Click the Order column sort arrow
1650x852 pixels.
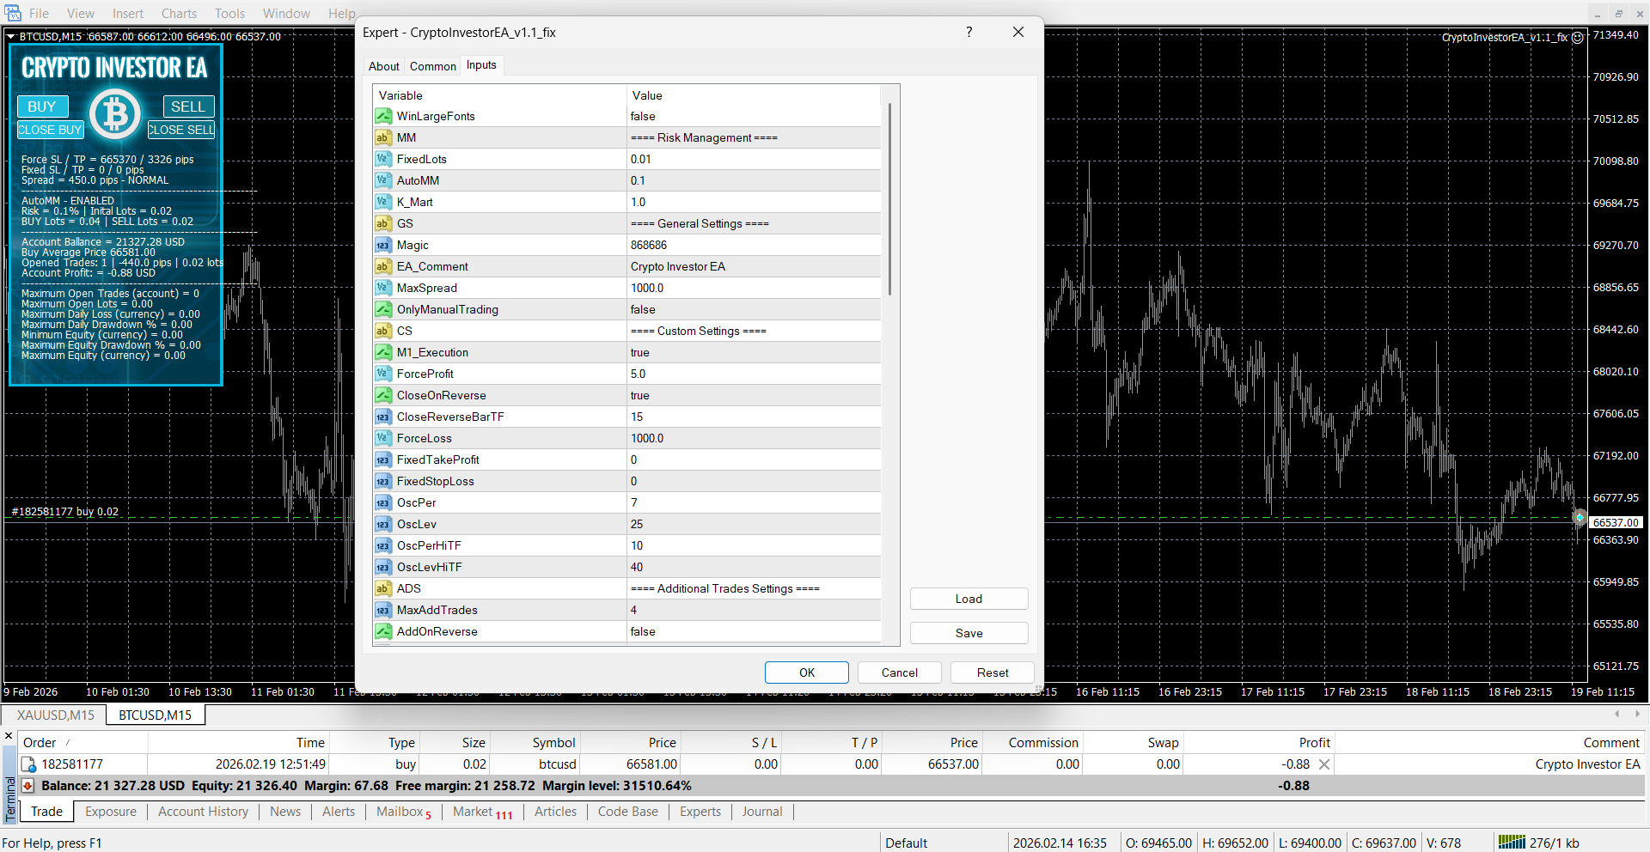(x=68, y=743)
